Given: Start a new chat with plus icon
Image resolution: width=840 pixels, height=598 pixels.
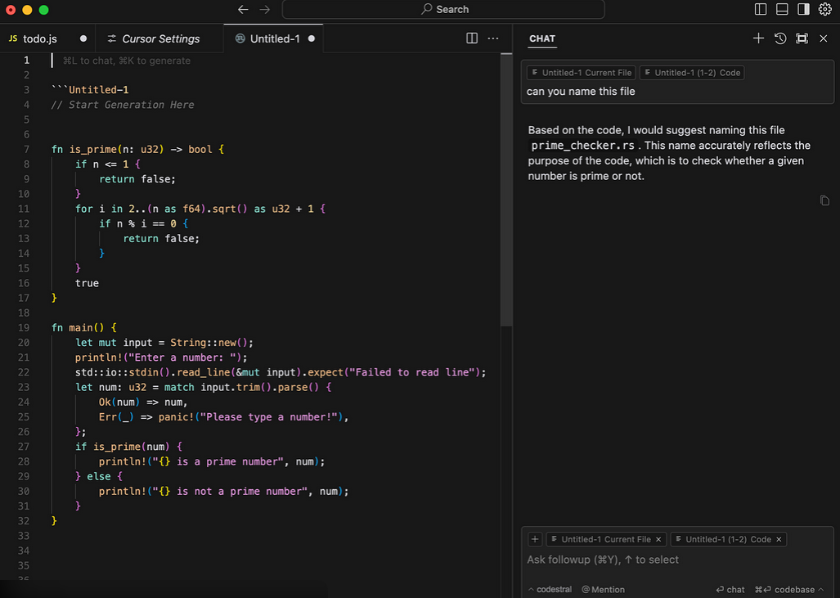Looking at the screenshot, I should pyautogui.click(x=758, y=38).
